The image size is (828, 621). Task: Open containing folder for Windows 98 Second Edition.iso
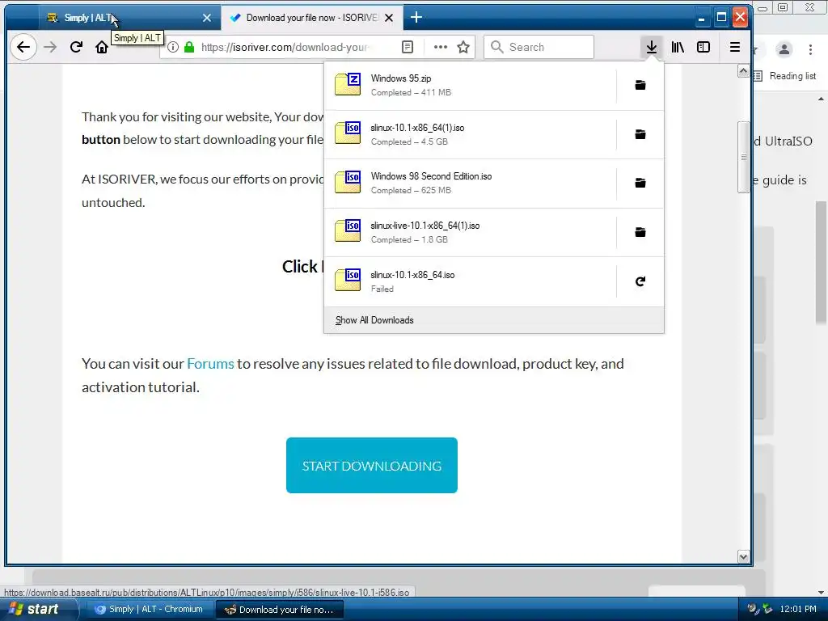point(640,184)
